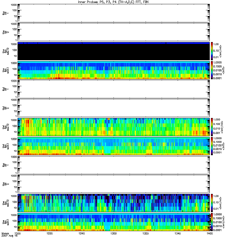Click the 'the fbk edc12' y-axis title
The width and height of the screenshot is (227, 242).
click(6, 203)
